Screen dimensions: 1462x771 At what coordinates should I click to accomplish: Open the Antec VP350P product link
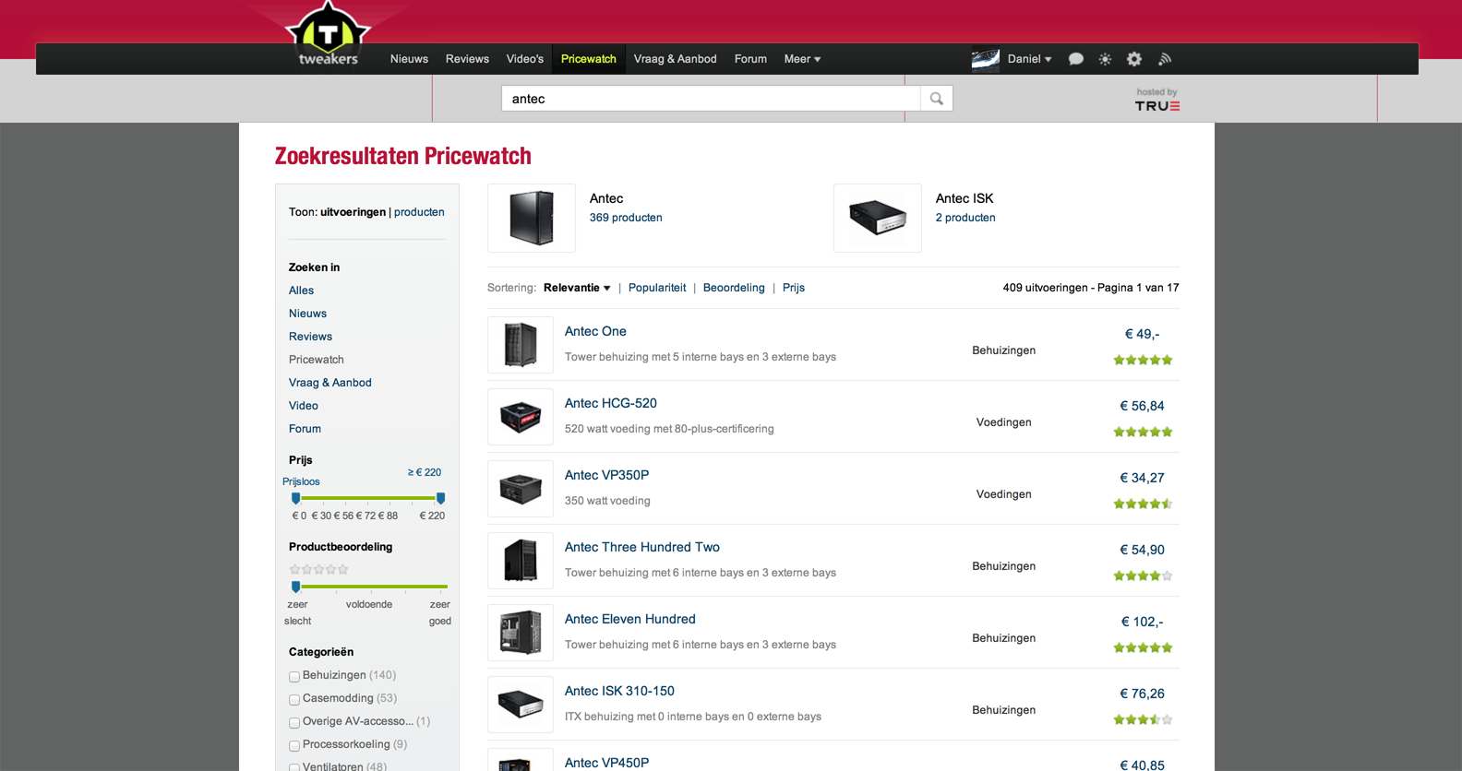(606, 475)
